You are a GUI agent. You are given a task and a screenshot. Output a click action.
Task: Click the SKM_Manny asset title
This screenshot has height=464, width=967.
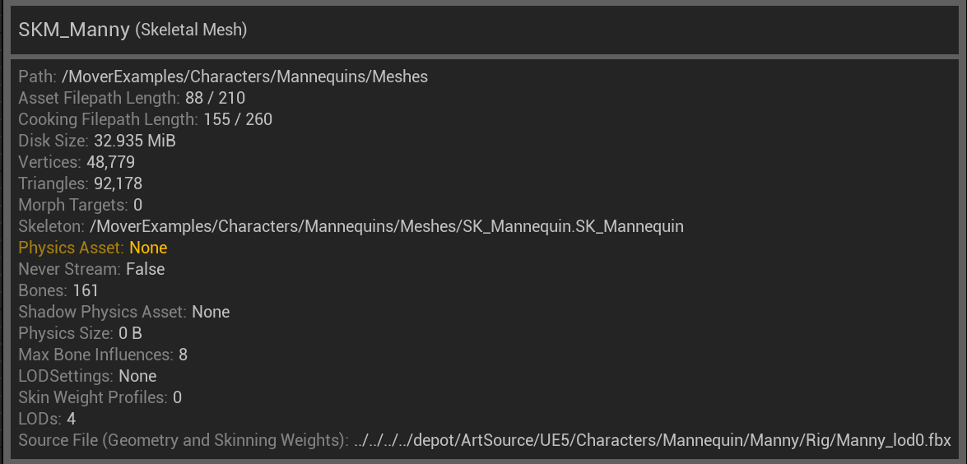pos(74,30)
